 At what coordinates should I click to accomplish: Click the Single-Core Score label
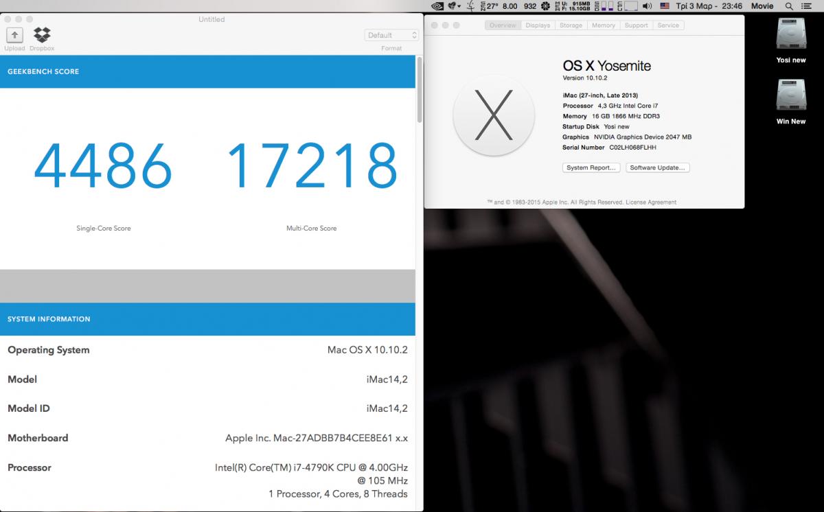(x=103, y=228)
